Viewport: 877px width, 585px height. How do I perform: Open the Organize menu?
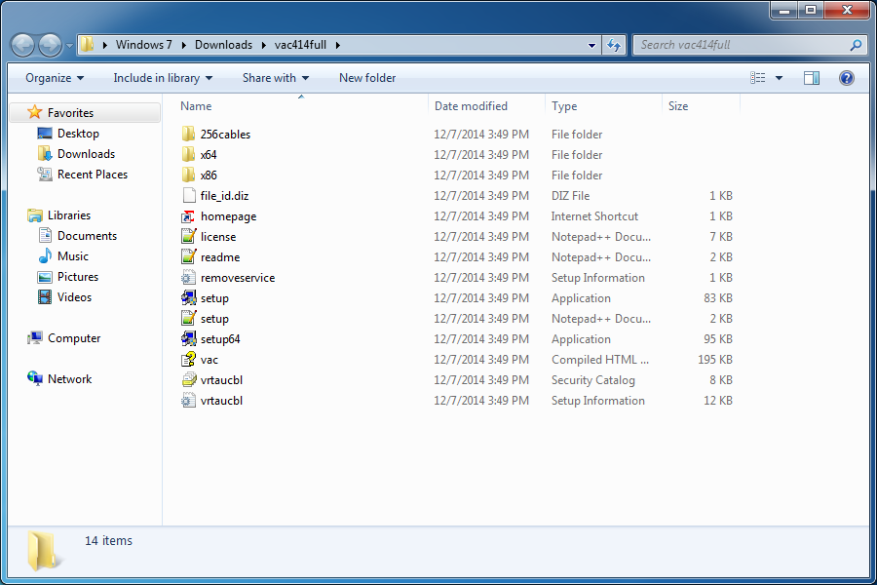pyautogui.click(x=55, y=78)
